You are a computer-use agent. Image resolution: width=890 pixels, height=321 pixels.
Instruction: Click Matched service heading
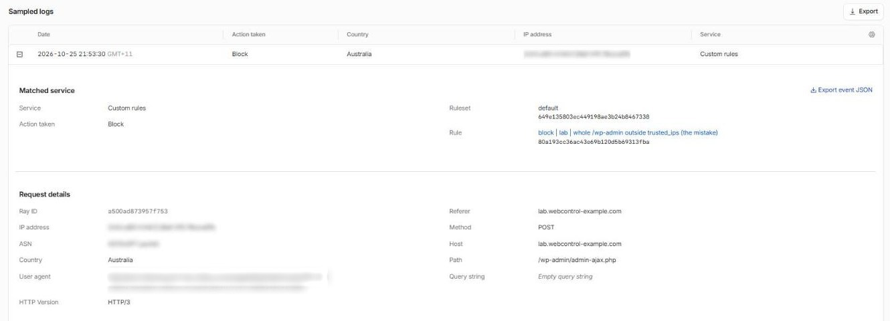47,90
